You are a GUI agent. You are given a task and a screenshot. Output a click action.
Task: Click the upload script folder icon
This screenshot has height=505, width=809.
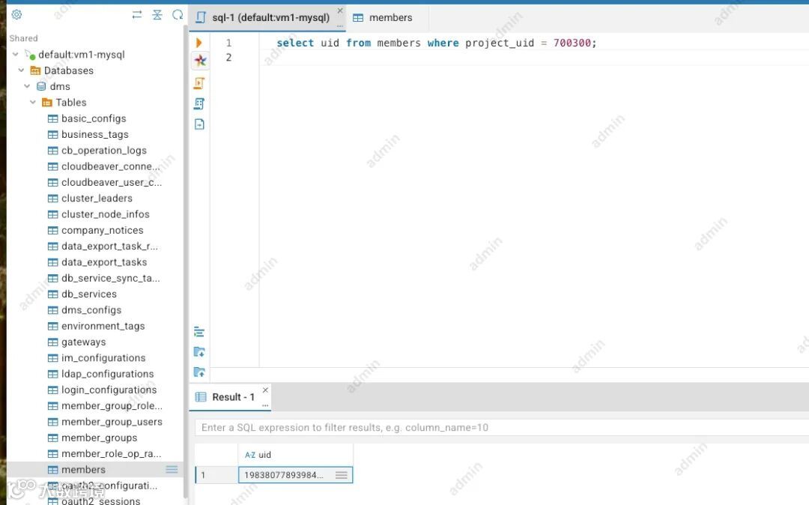tap(199, 372)
